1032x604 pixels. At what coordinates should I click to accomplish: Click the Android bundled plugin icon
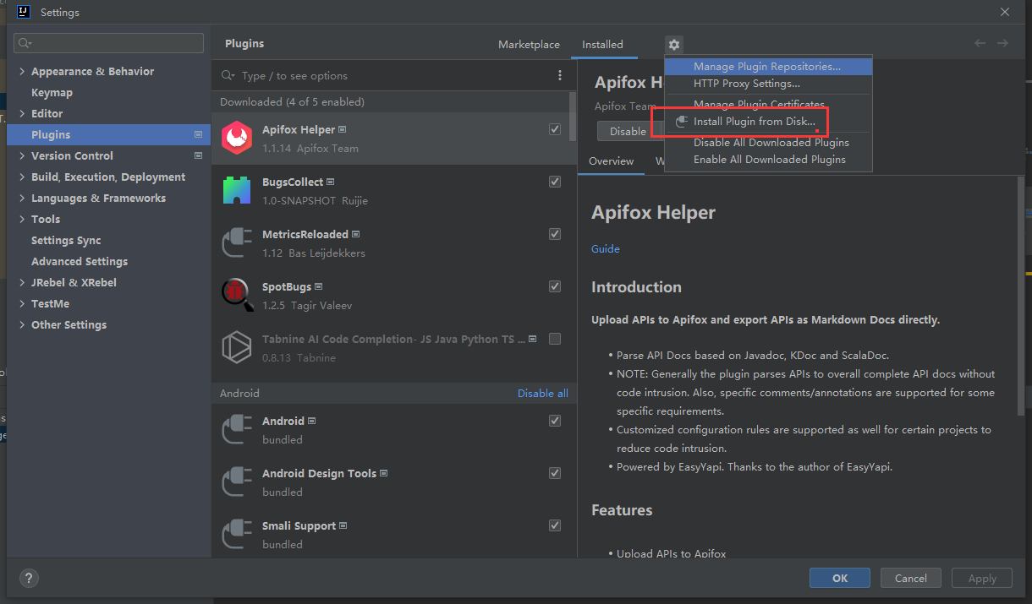[237, 429]
